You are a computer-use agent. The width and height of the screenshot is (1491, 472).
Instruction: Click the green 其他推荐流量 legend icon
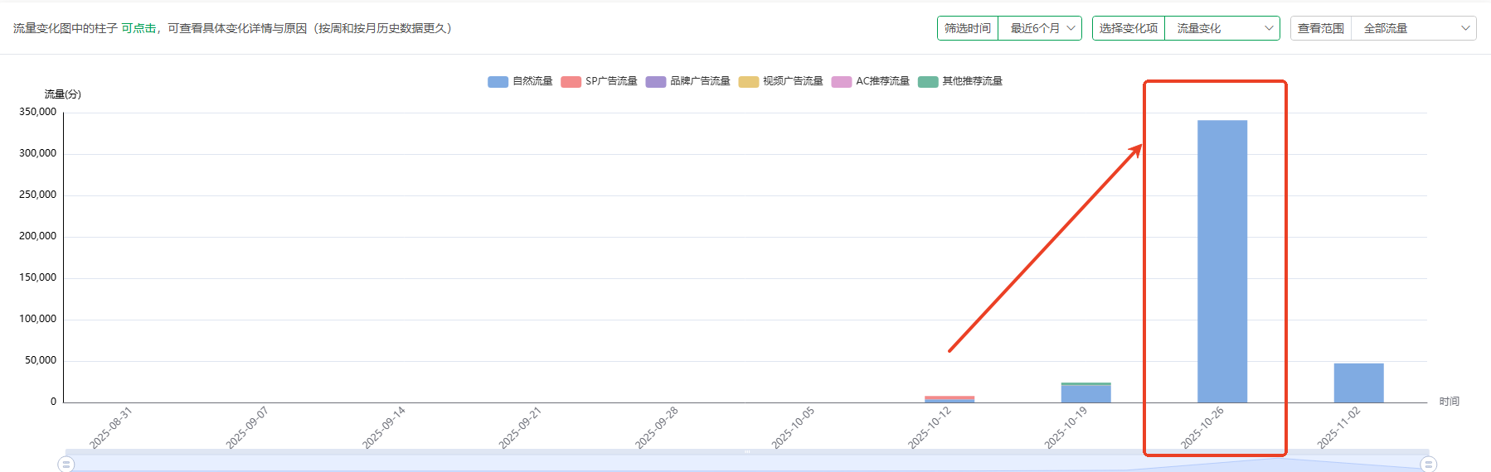[928, 81]
